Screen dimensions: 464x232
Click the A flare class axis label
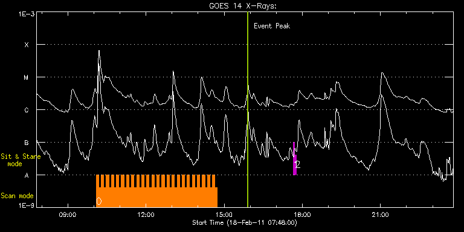pos(27,175)
